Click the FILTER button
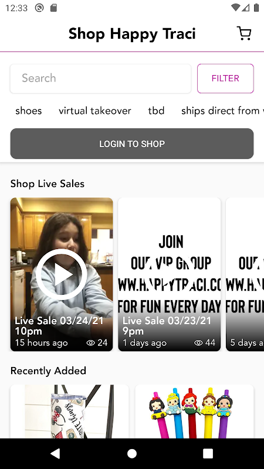 pos(225,79)
